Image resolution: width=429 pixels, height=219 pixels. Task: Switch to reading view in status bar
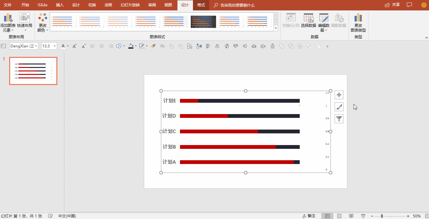[351, 216]
